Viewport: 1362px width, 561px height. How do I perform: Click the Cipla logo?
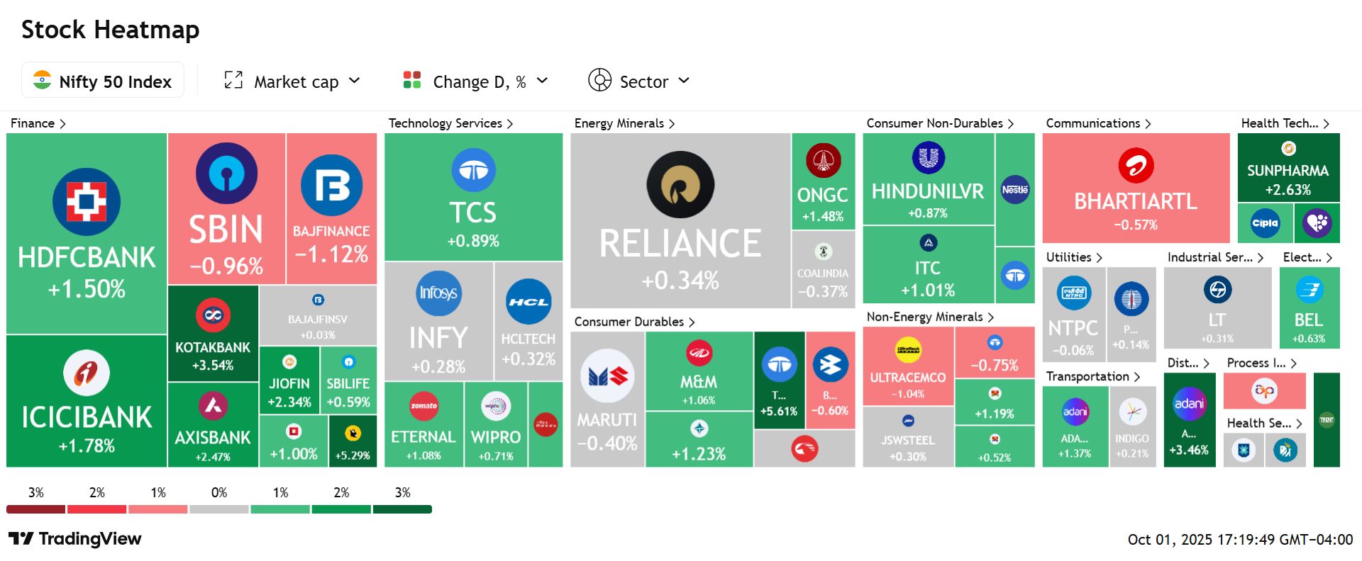click(x=1265, y=223)
